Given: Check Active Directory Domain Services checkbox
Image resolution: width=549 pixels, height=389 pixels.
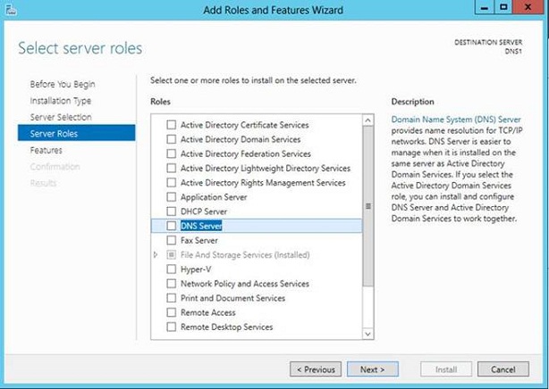Looking at the screenshot, I should (x=171, y=139).
